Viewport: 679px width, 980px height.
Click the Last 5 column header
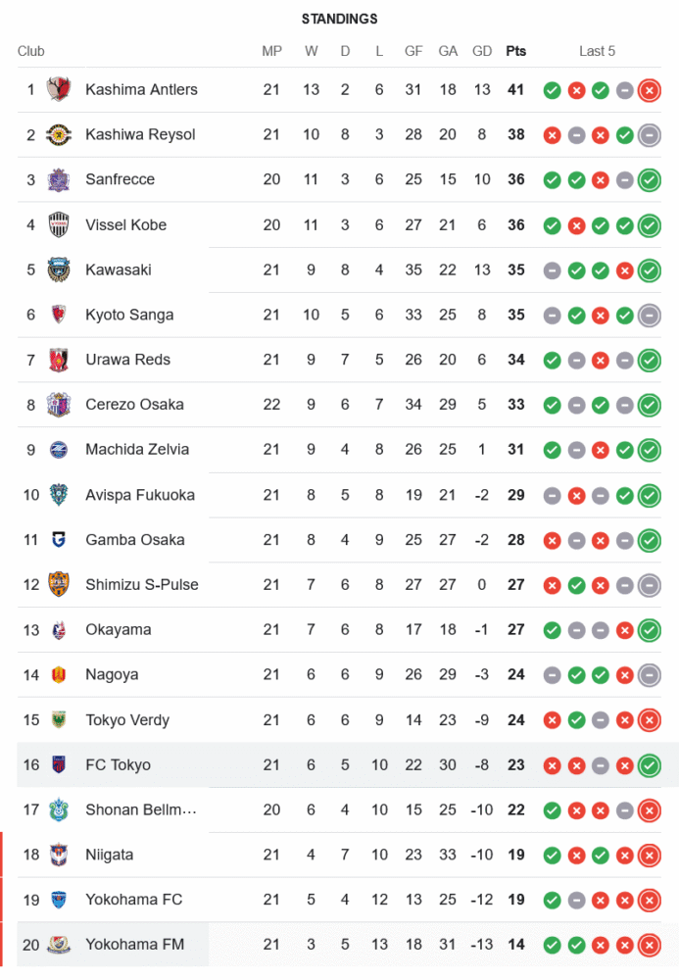tap(597, 51)
